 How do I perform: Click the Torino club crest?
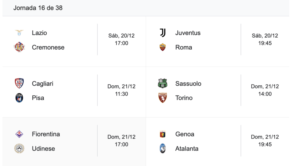(163, 98)
